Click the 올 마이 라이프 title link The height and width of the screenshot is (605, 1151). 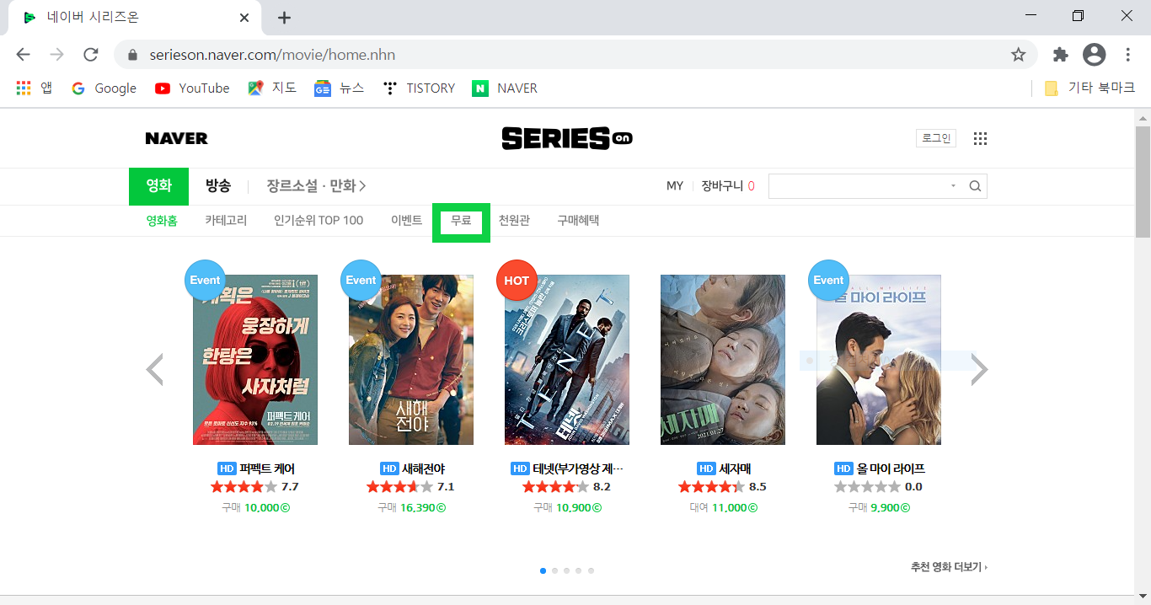[891, 468]
